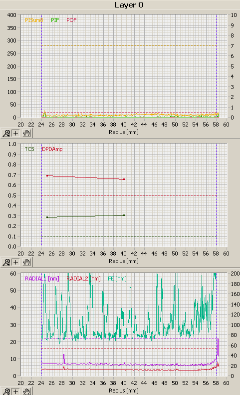Image resolution: width=240 pixels, height=395 pixels.
Task: Click the RADIAL1 [nm] legend label
Action: pyautogui.click(x=42, y=278)
